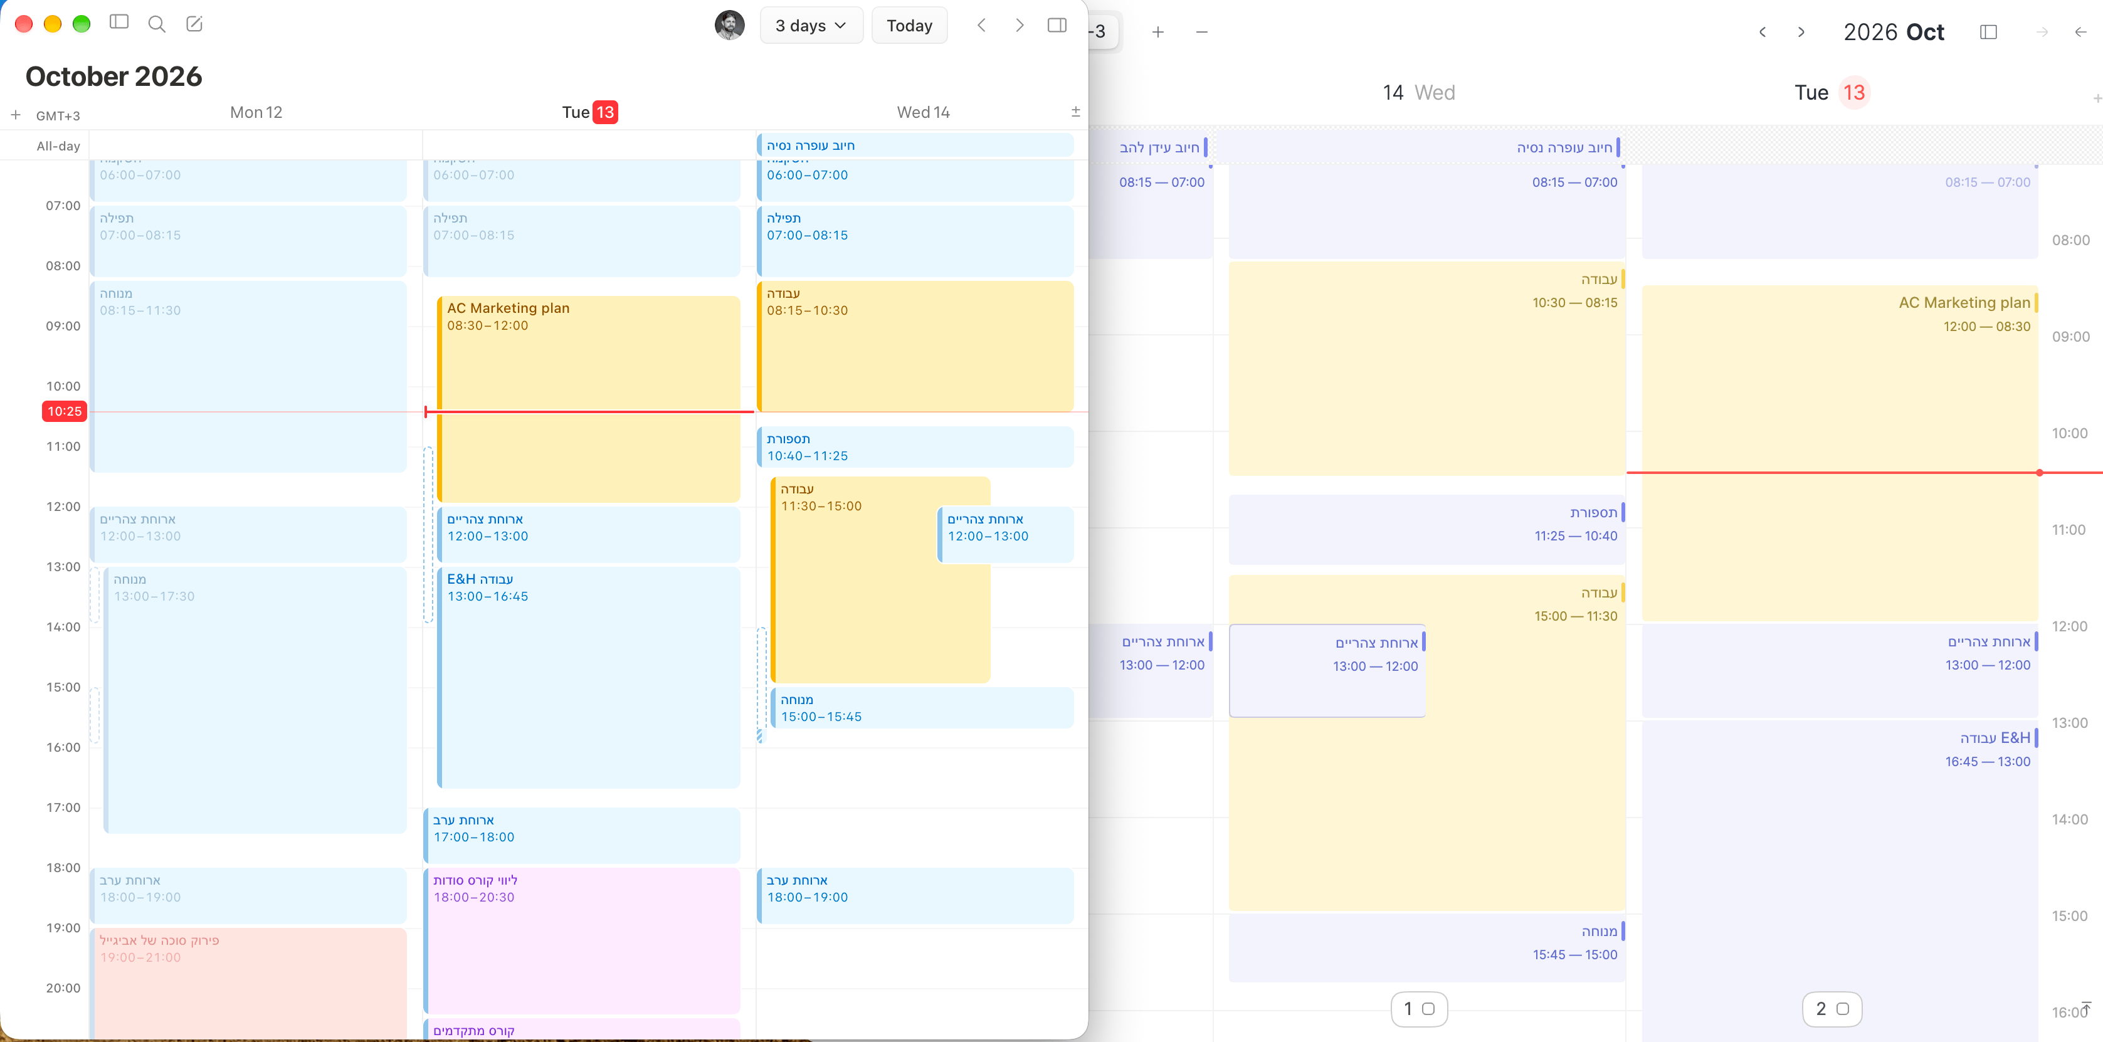This screenshot has width=2103, height=1042.
Task: Toggle the checkbox in the '1' counter under Wed
Action: coord(1428,1009)
